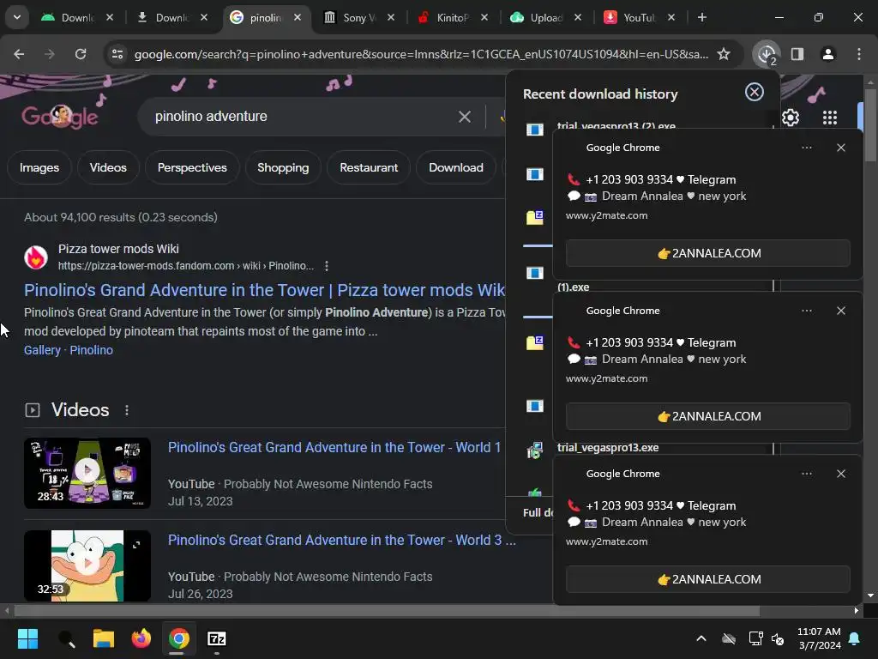Screen dimensions: 878x659
Task: Bookmark this page with star icon
Action: point(724,54)
